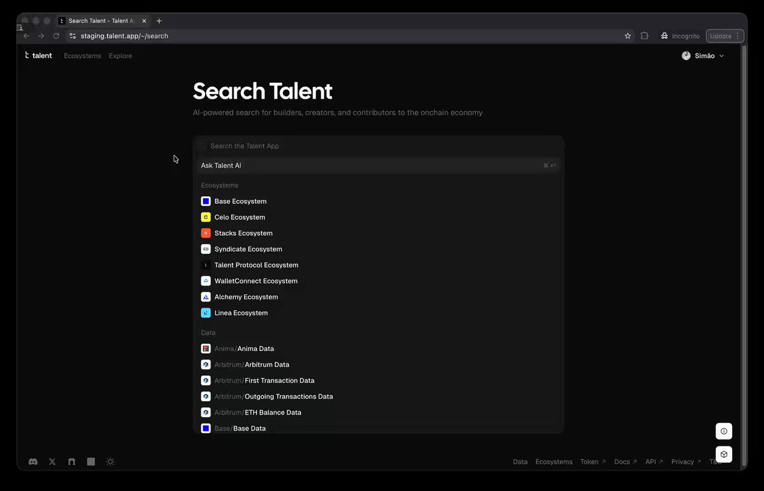
Task: Click the cube floating button
Action: coord(724,455)
